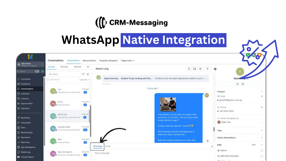Open Mary Ann Bayron's conversation
The image size is (286, 161).
click(68, 154)
